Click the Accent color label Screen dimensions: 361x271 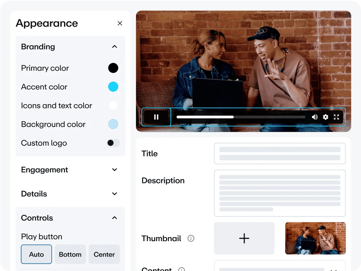[x=44, y=87]
